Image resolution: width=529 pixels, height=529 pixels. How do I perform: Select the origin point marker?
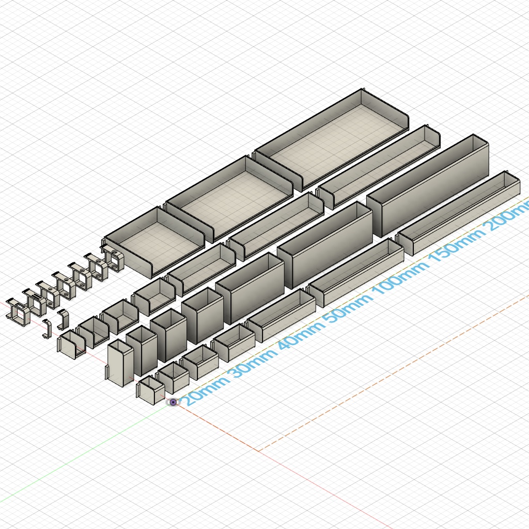pyautogui.click(x=173, y=402)
